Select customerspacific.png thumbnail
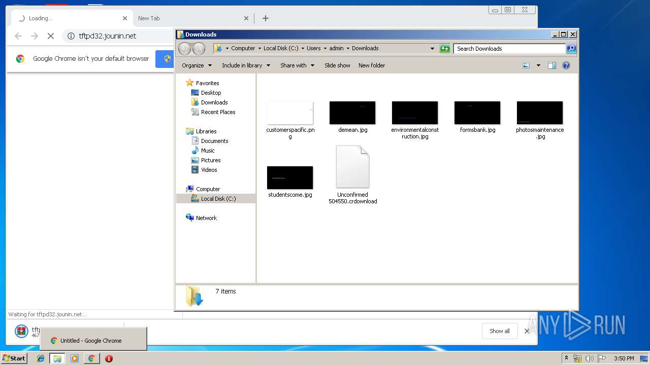The image size is (650, 365). [290, 113]
